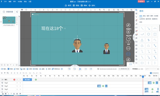Collapse the canvas panel bottom chevron
The height and width of the screenshot is (96, 160).
75,66
